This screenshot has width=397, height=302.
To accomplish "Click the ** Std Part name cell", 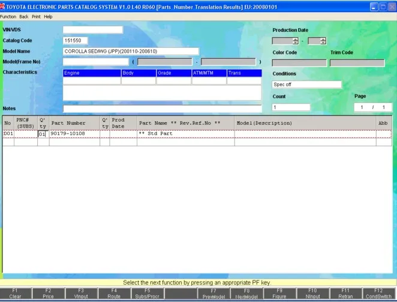I will tap(185, 134).
